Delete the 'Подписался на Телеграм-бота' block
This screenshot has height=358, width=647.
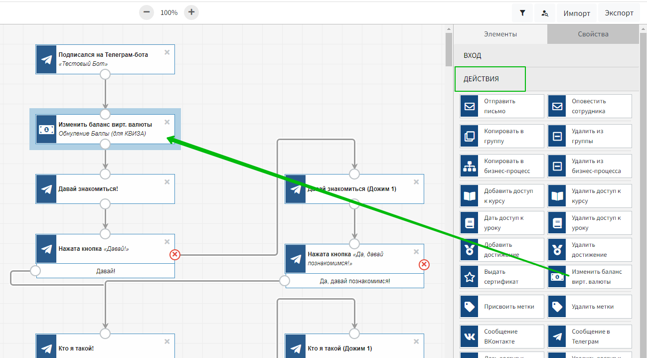(x=167, y=52)
